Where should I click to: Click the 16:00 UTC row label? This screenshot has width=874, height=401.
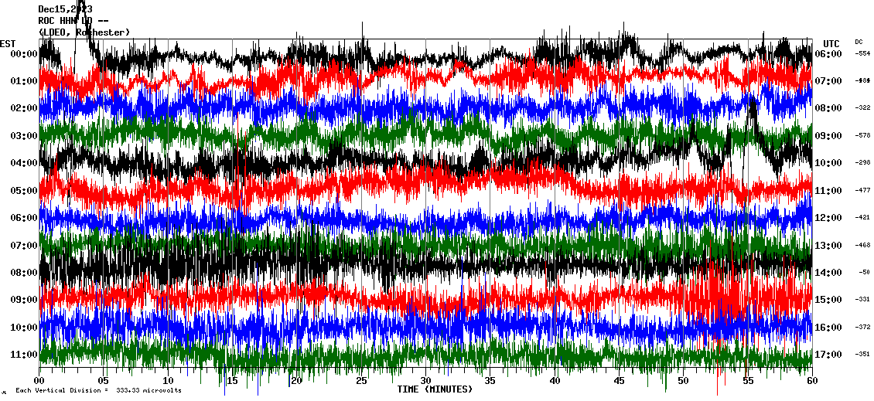(828, 327)
